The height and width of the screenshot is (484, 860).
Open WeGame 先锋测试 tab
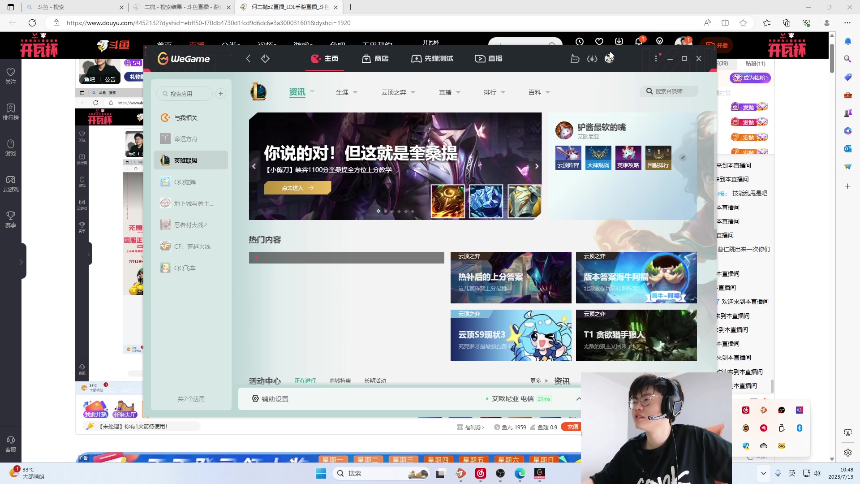click(x=432, y=59)
